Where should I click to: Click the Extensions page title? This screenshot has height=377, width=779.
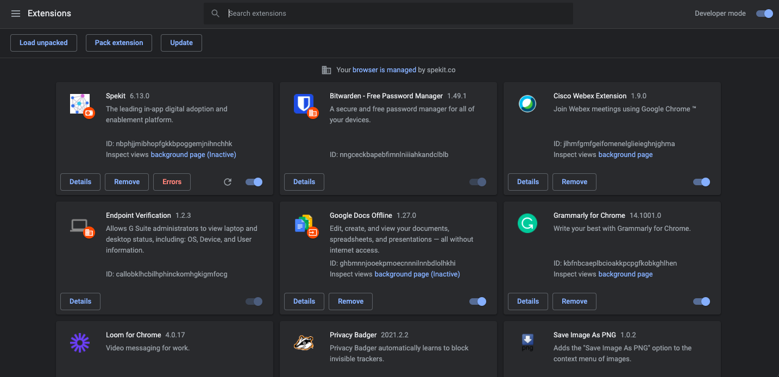[x=49, y=14]
